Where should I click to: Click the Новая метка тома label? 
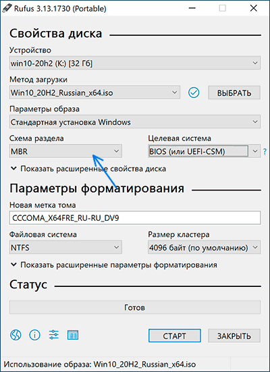point(43,205)
